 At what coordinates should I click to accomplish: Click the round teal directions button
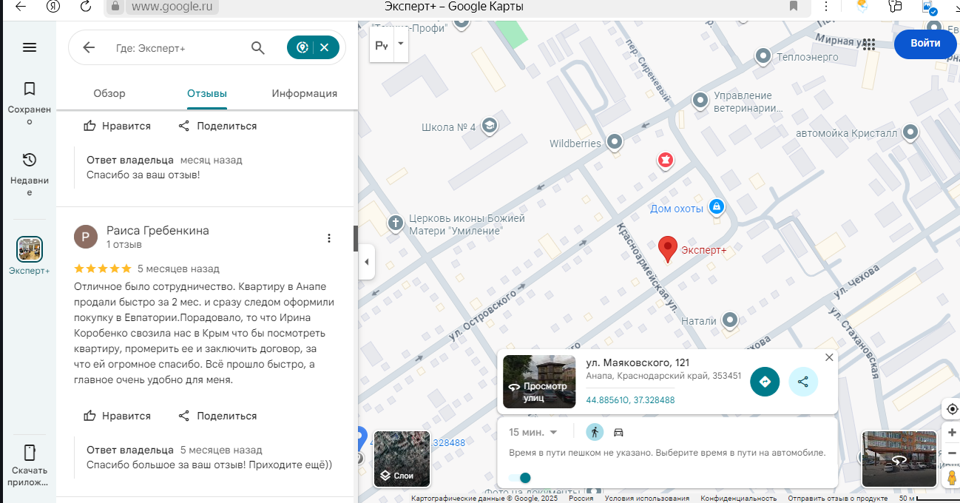(765, 382)
